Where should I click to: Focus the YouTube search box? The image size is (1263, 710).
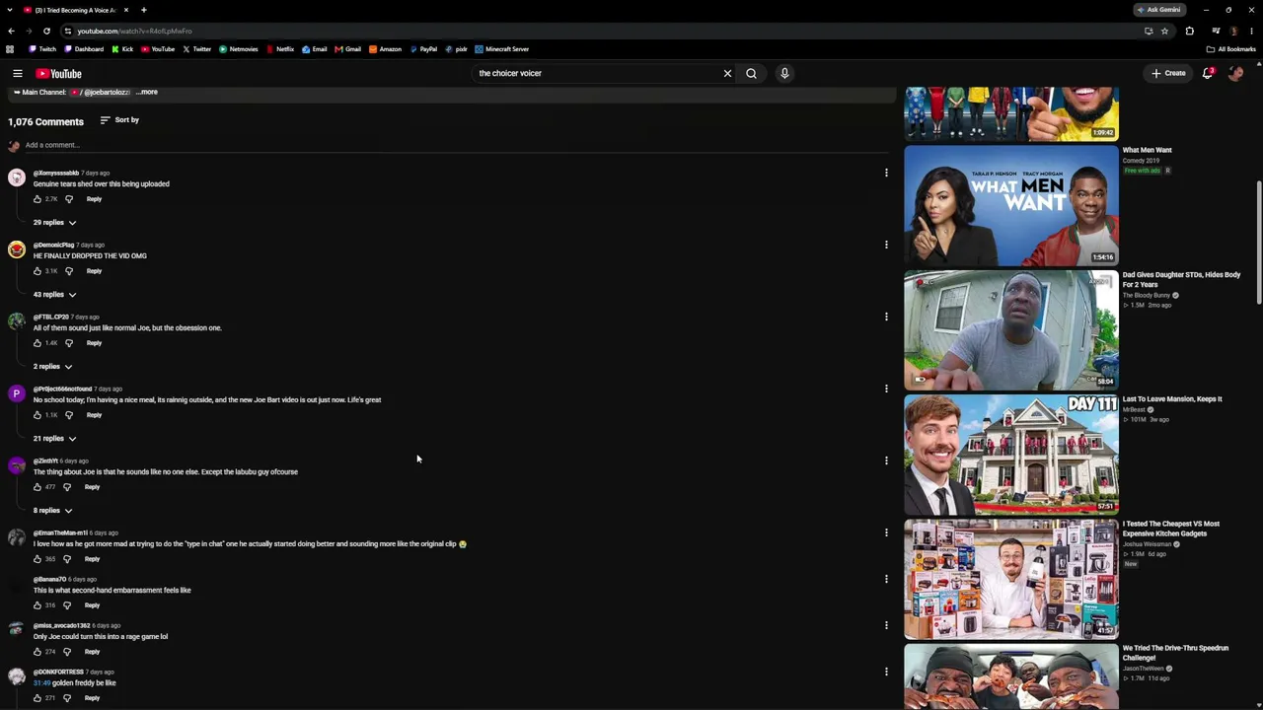click(x=597, y=73)
